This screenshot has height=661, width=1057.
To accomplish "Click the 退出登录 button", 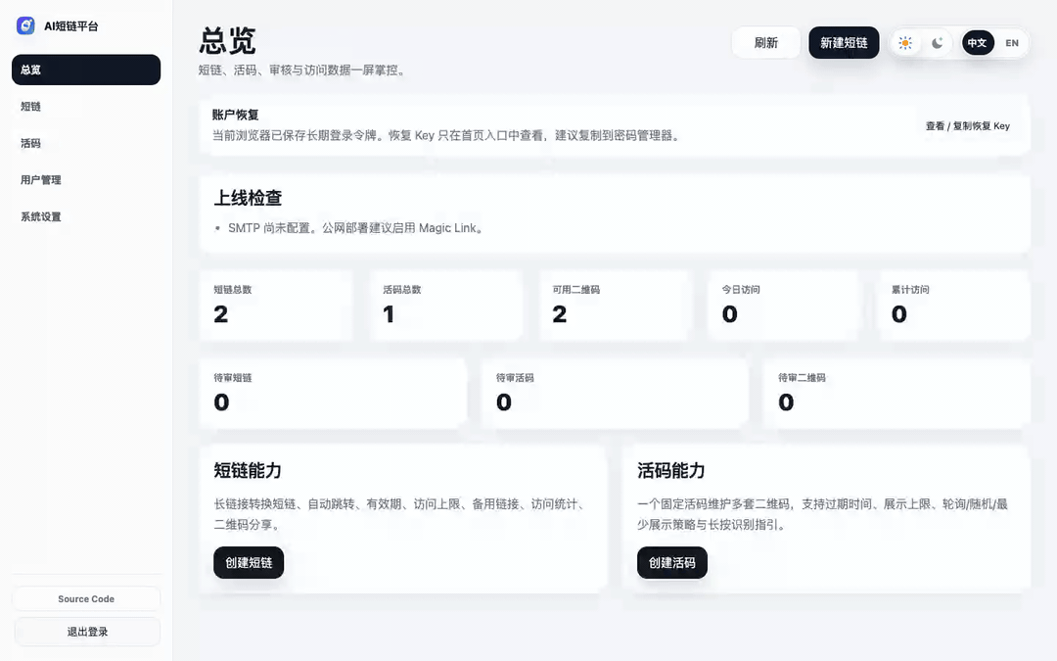I will [86, 632].
